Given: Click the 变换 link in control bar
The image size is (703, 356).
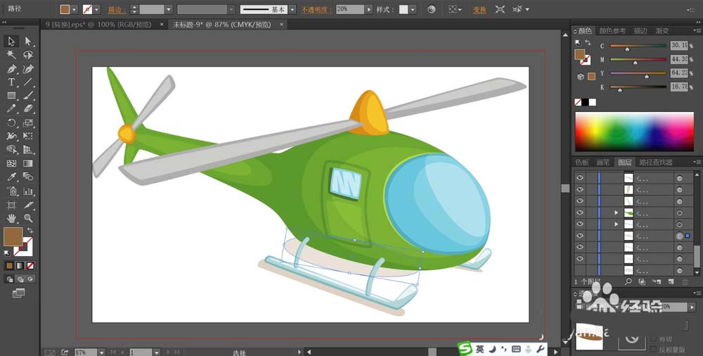Looking at the screenshot, I should (x=479, y=9).
